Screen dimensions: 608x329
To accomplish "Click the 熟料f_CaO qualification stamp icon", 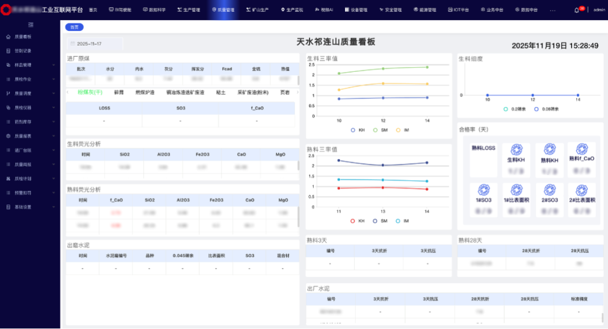I will pos(582,149).
